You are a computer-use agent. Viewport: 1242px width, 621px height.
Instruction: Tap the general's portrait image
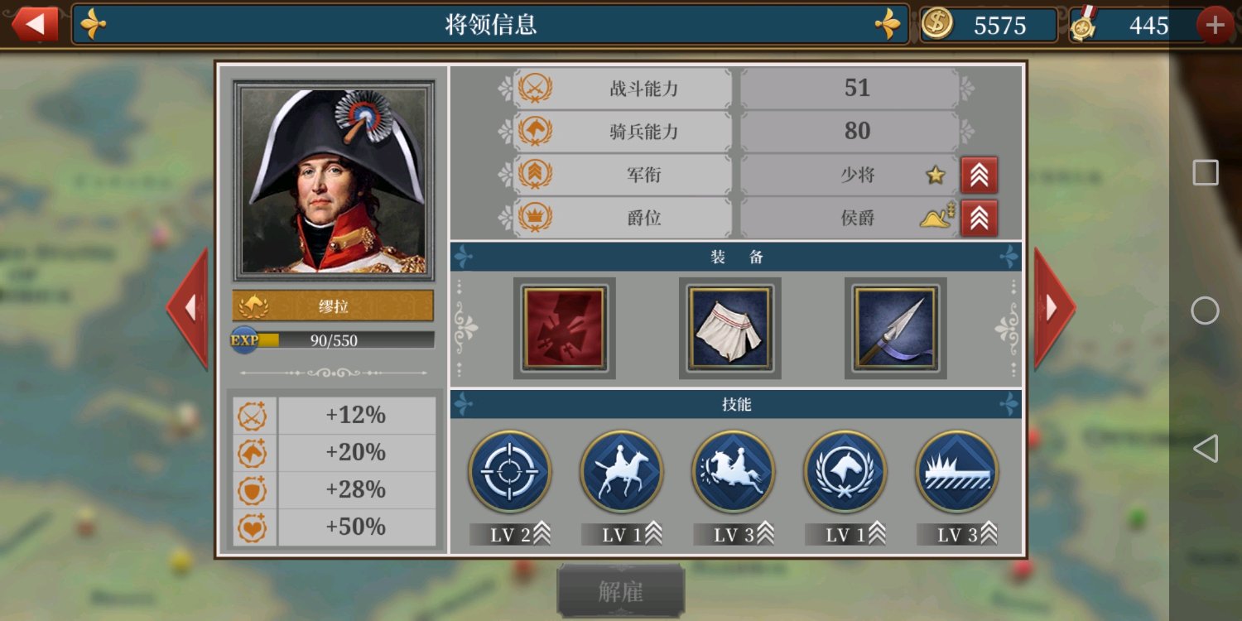point(334,181)
